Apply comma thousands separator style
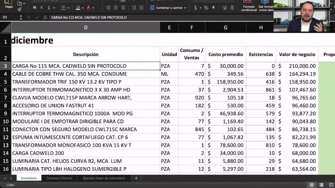Screen dimensions: 335x188 tap(213, 8)
